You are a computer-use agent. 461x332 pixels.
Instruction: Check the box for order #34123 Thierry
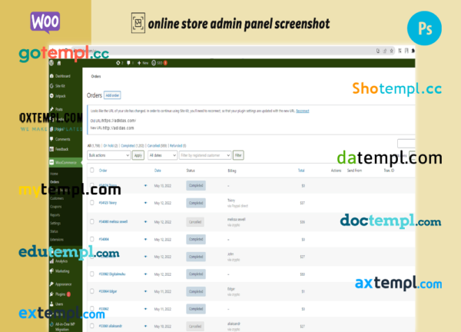coord(92,203)
